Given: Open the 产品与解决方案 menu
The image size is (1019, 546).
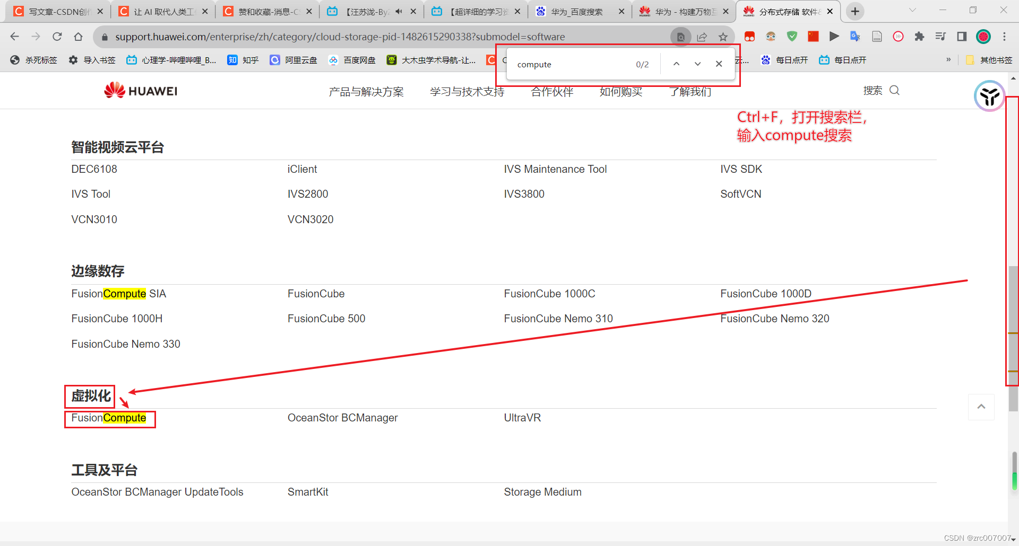Looking at the screenshot, I should tap(366, 92).
